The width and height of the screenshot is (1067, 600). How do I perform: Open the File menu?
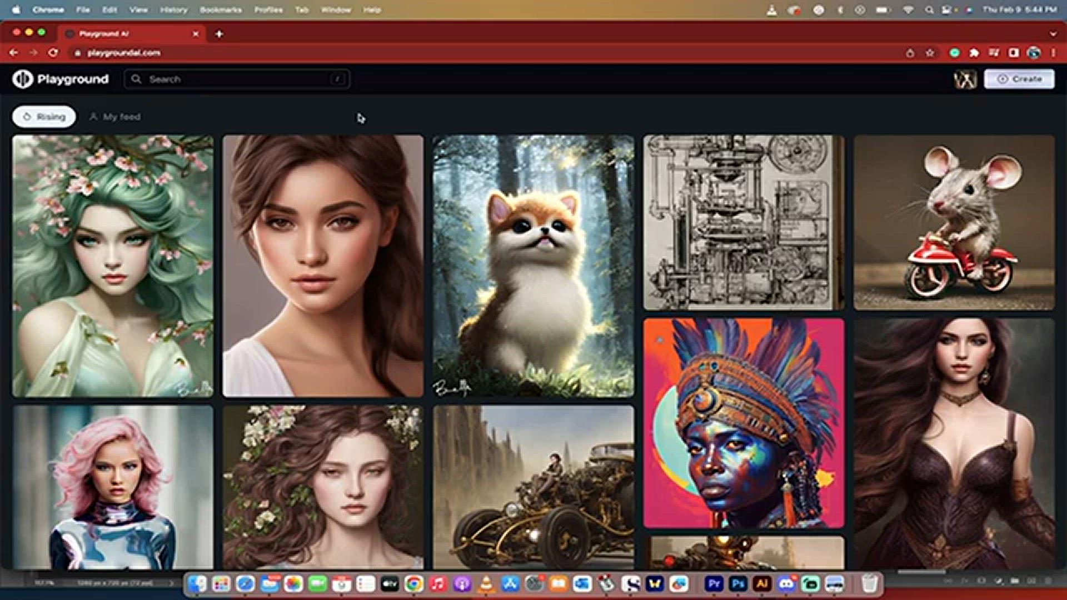[83, 9]
